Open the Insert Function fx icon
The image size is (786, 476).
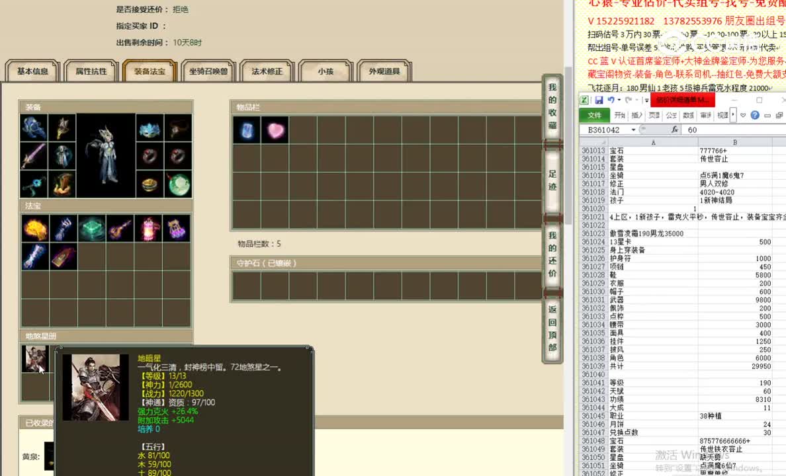click(x=675, y=130)
